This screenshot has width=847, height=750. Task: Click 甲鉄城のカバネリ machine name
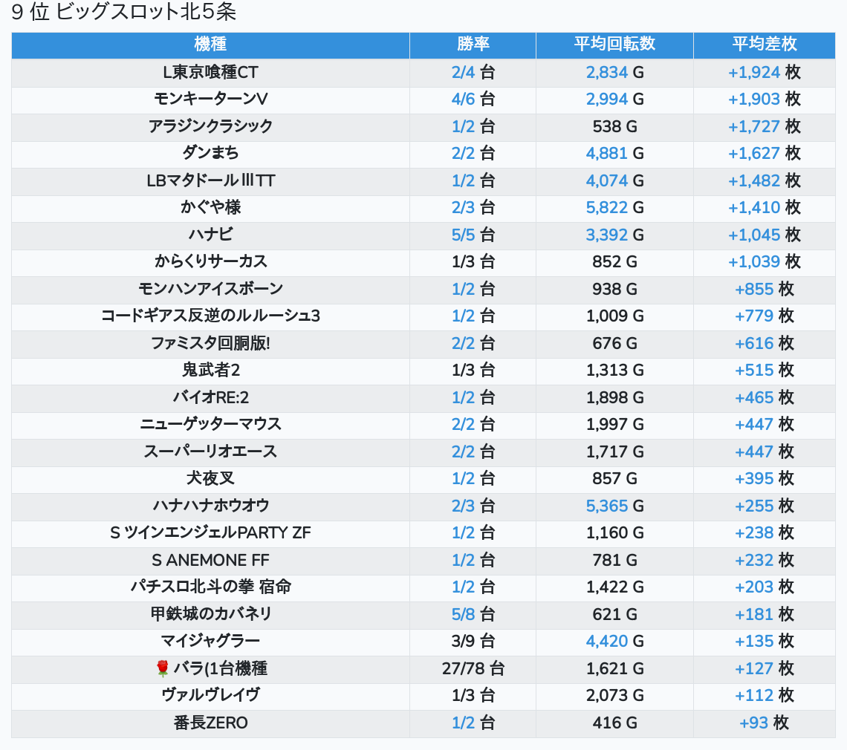click(211, 614)
